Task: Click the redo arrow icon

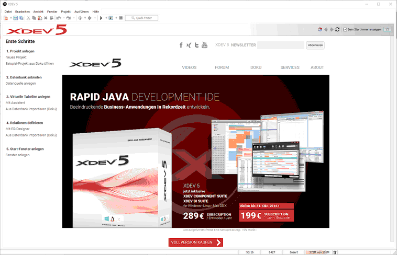Action: 69,18
